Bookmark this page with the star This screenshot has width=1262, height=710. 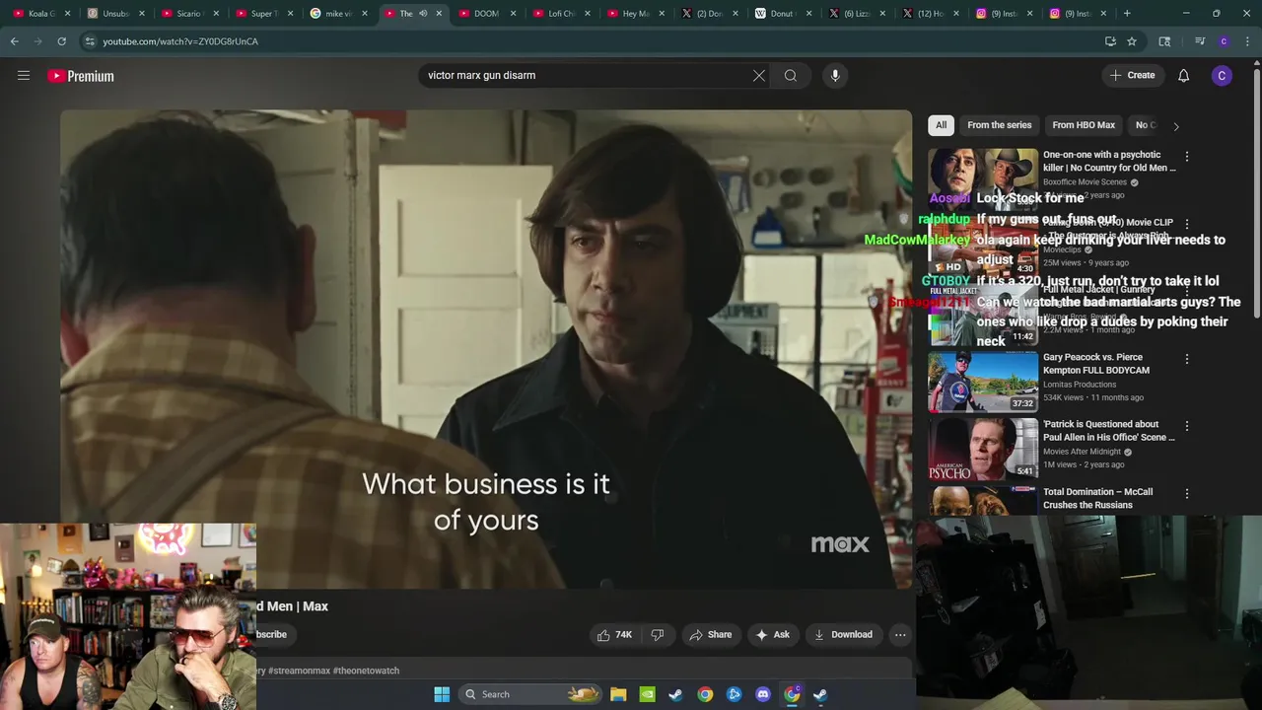coord(1132,41)
